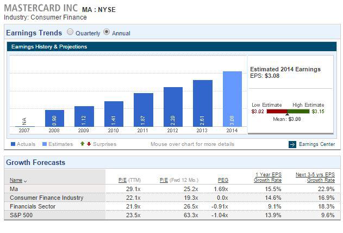
Task: Click the Estimates legend light blue square
Action: [45, 144]
